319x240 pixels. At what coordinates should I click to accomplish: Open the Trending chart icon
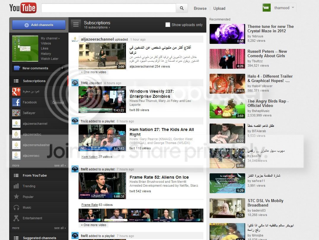click(x=16, y=186)
